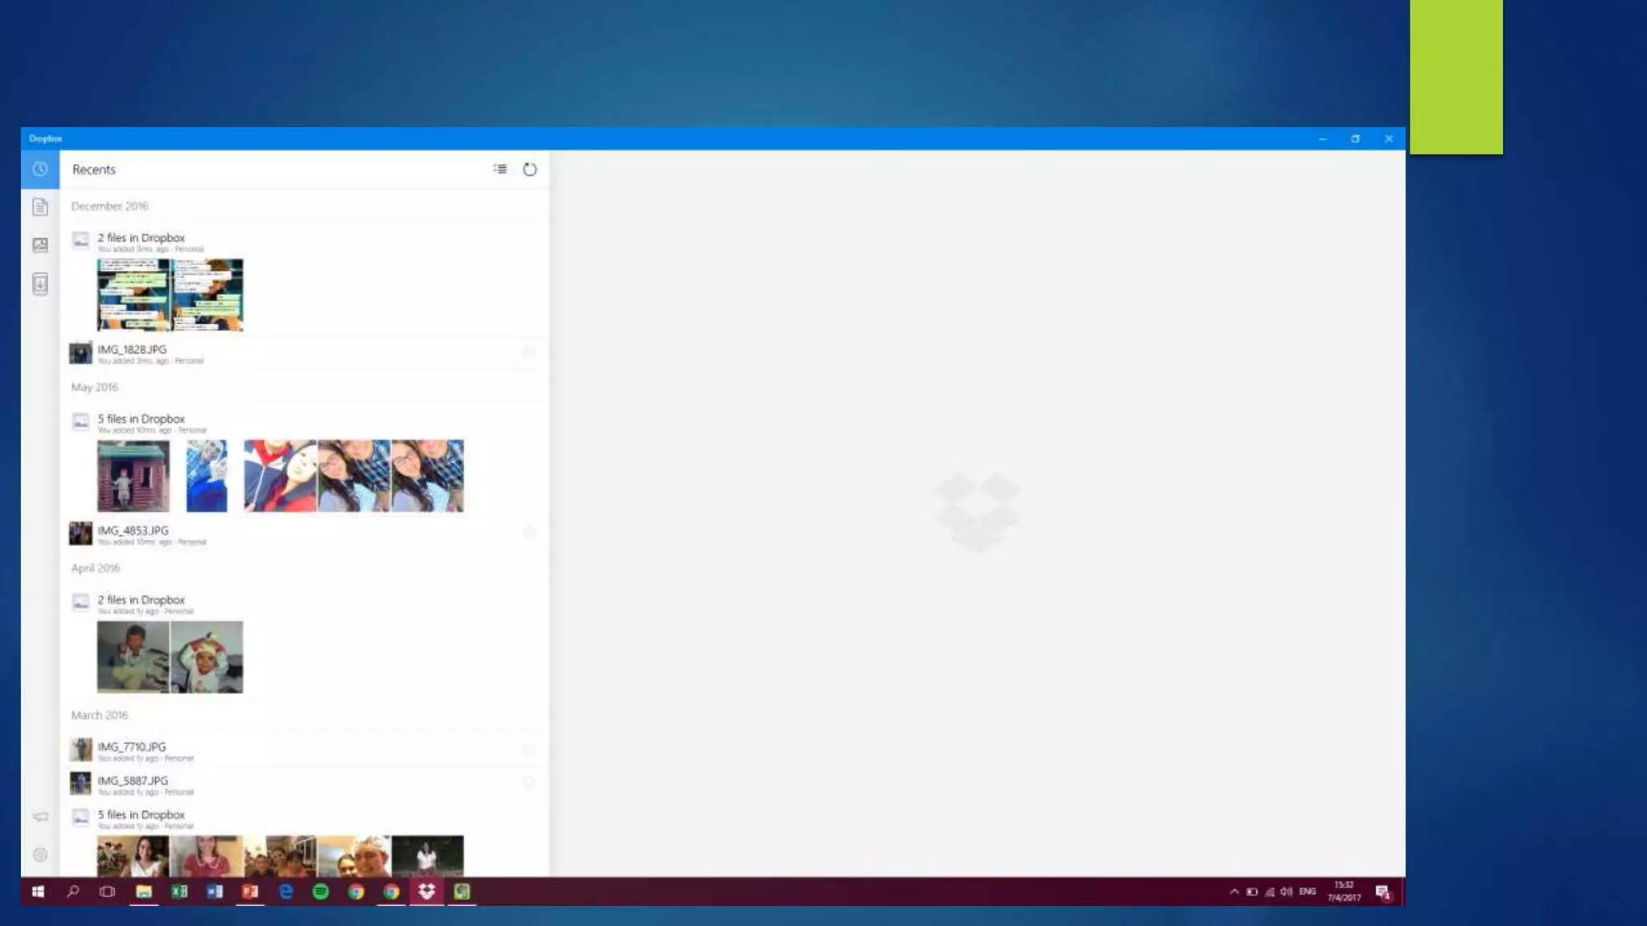Select the circle checkbox beside IMG_1828.JPG
The height and width of the screenshot is (926, 1647).
[x=528, y=351]
